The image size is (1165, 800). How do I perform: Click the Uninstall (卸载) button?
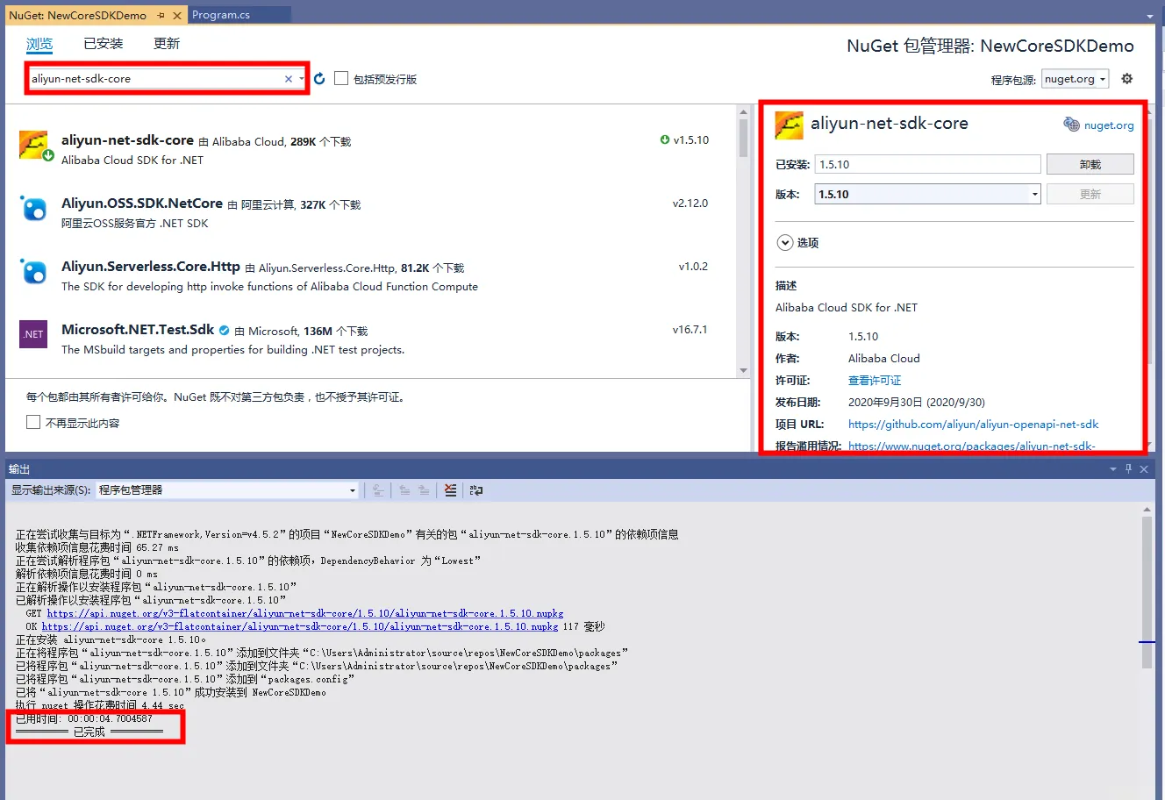pos(1090,165)
